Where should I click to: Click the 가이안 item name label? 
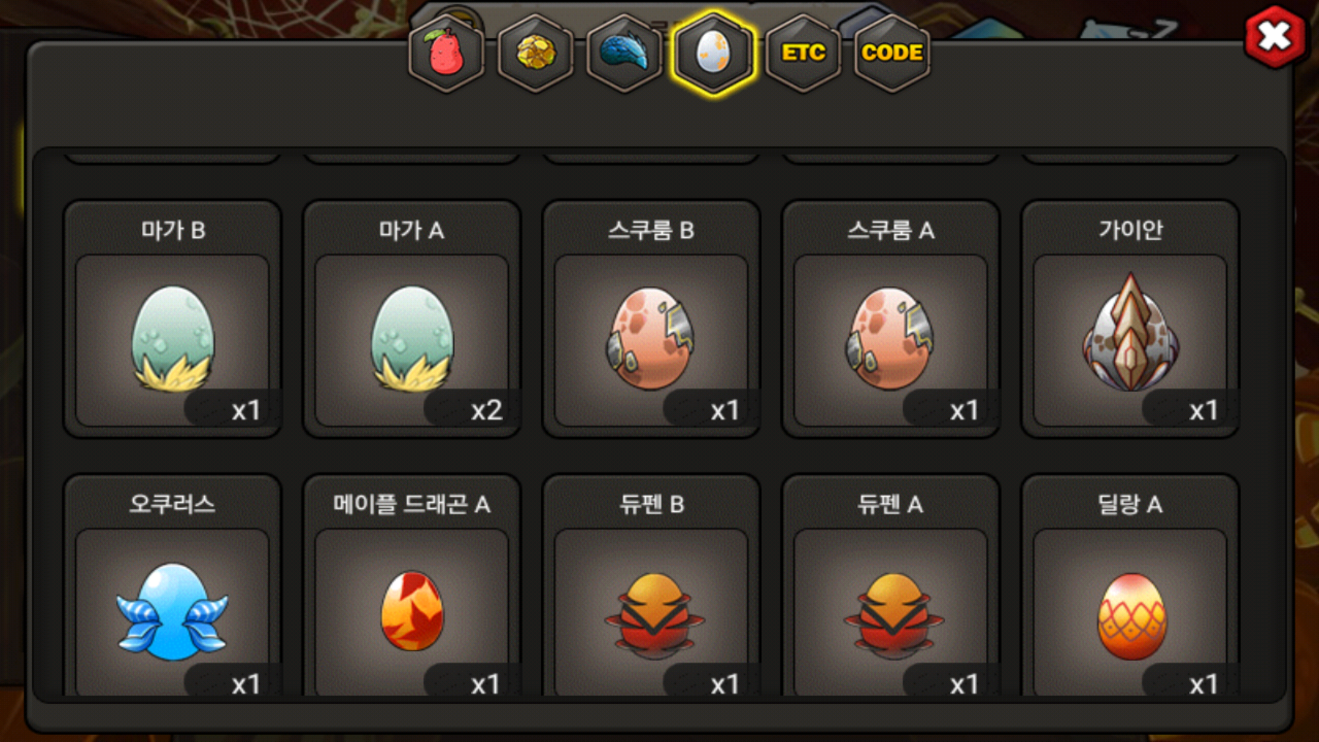pyautogui.click(x=1130, y=230)
